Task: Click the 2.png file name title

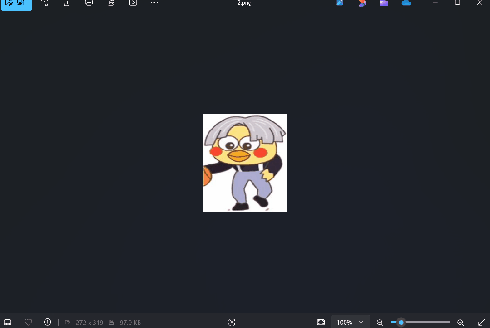Action: click(x=244, y=3)
